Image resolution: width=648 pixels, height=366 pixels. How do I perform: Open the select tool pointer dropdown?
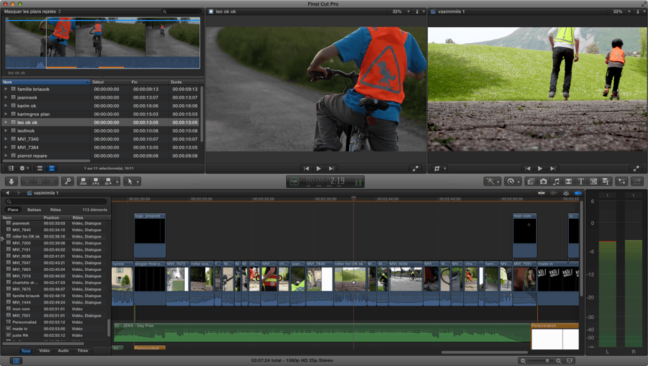click(x=132, y=181)
